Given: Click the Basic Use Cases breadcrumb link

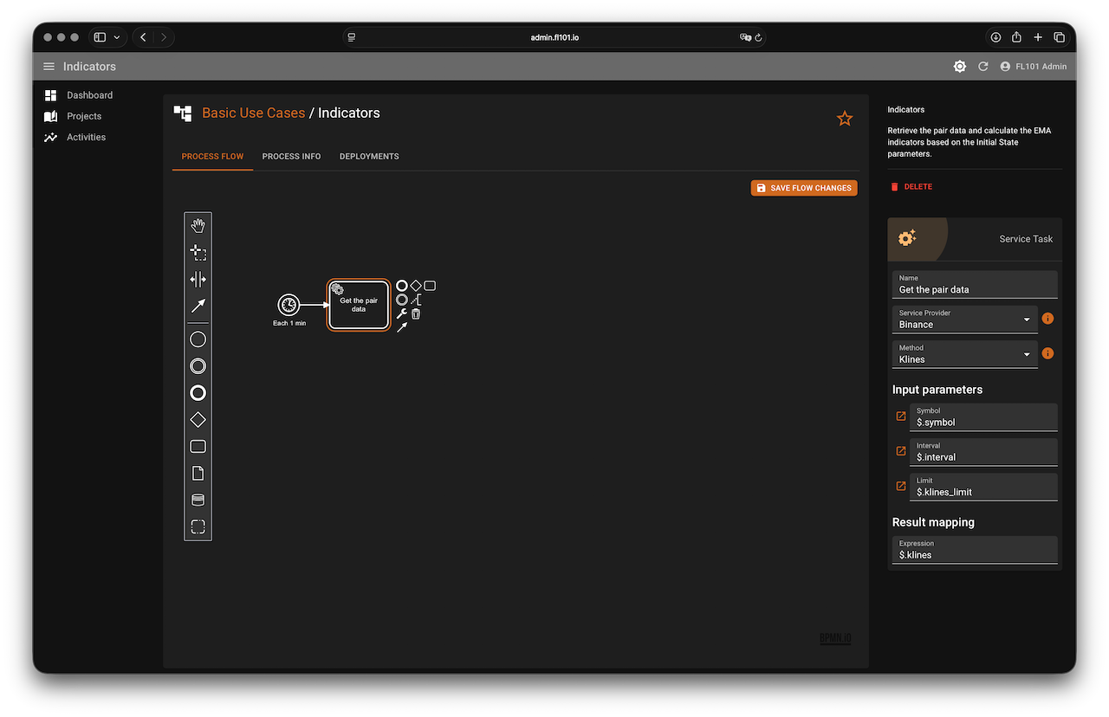Looking at the screenshot, I should click(253, 113).
